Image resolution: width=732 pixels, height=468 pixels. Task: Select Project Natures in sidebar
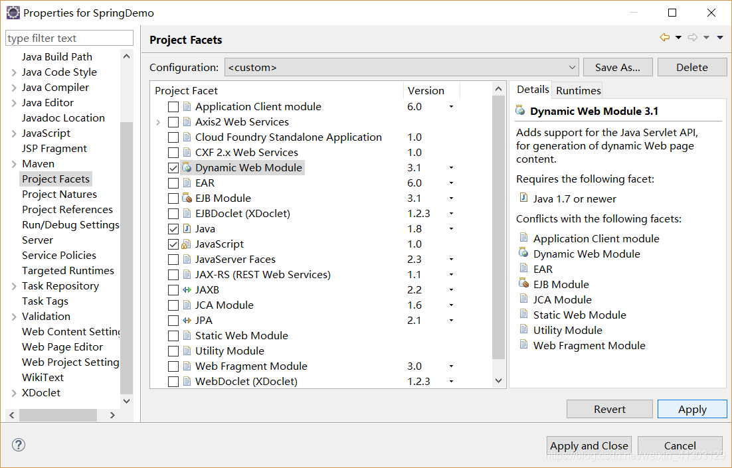coord(59,194)
